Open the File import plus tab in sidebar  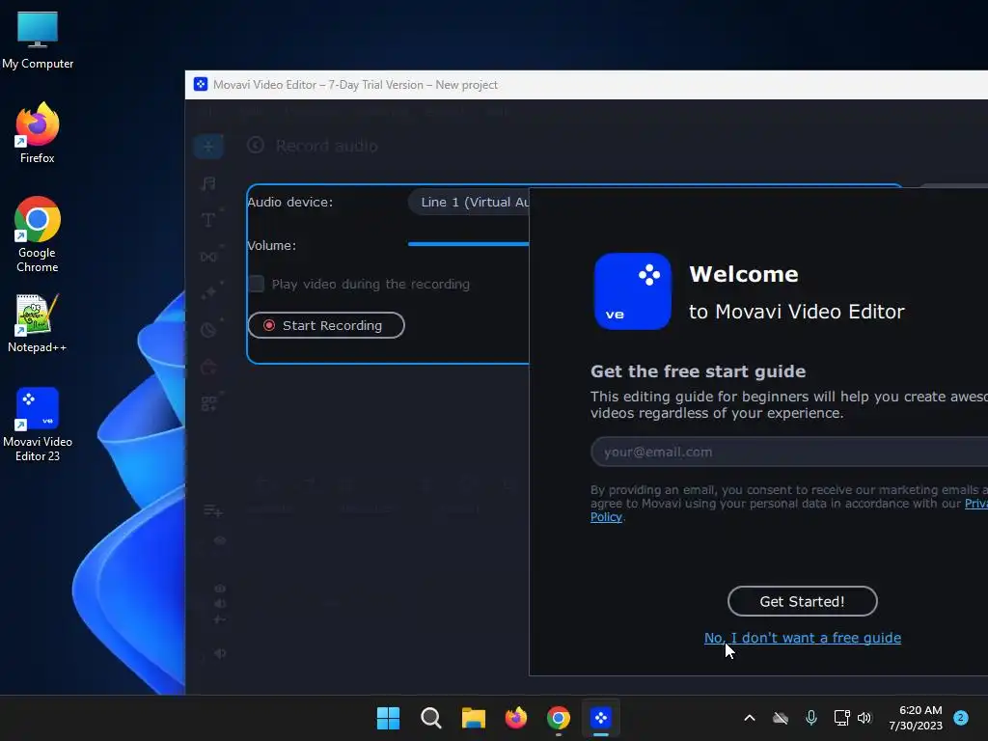(x=208, y=147)
